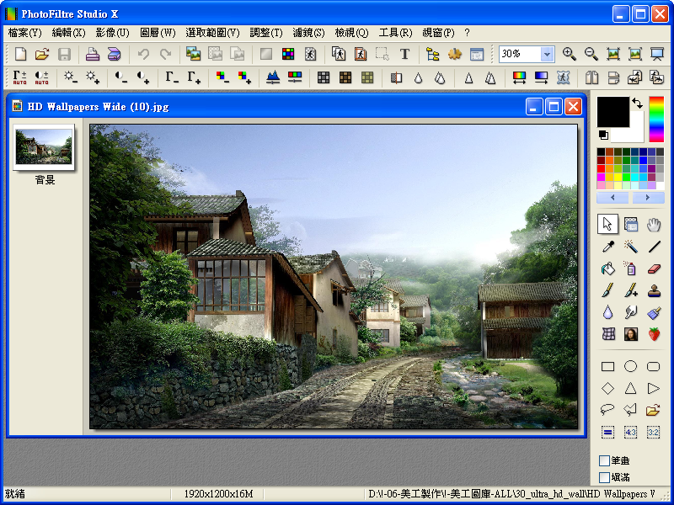Enable the 筆畫 (stroke) checkbox
The height and width of the screenshot is (505, 674).
[x=604, y=460]
